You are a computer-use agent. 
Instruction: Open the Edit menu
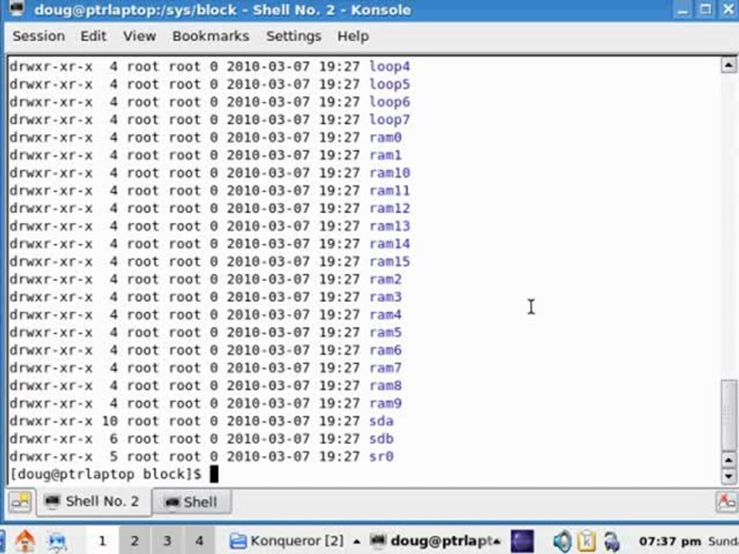pyautogui.click(x=93, y=36)
